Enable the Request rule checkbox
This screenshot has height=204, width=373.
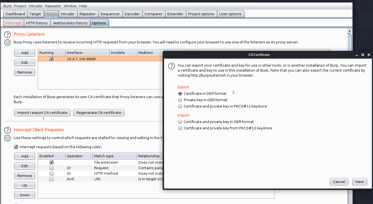click(52, 168)
